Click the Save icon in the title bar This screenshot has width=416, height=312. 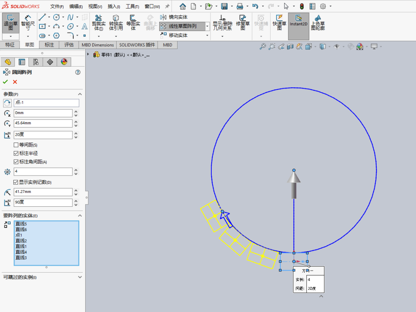[x=224, y=6]
